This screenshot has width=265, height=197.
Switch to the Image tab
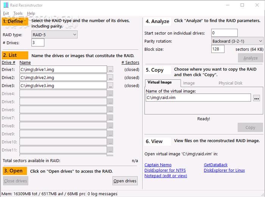189,83
